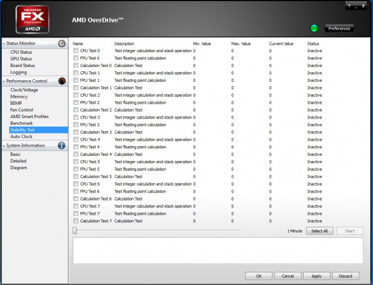Select Clock/Voltage in Performance Control
Viewport: 373px width, 285px height.
click(24, 90)
